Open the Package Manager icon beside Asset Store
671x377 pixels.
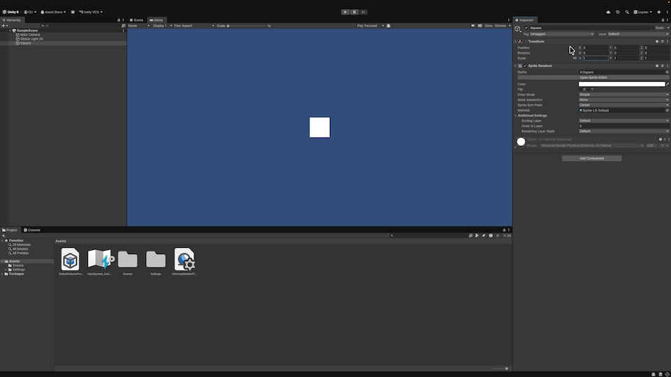tap(73, 12)
